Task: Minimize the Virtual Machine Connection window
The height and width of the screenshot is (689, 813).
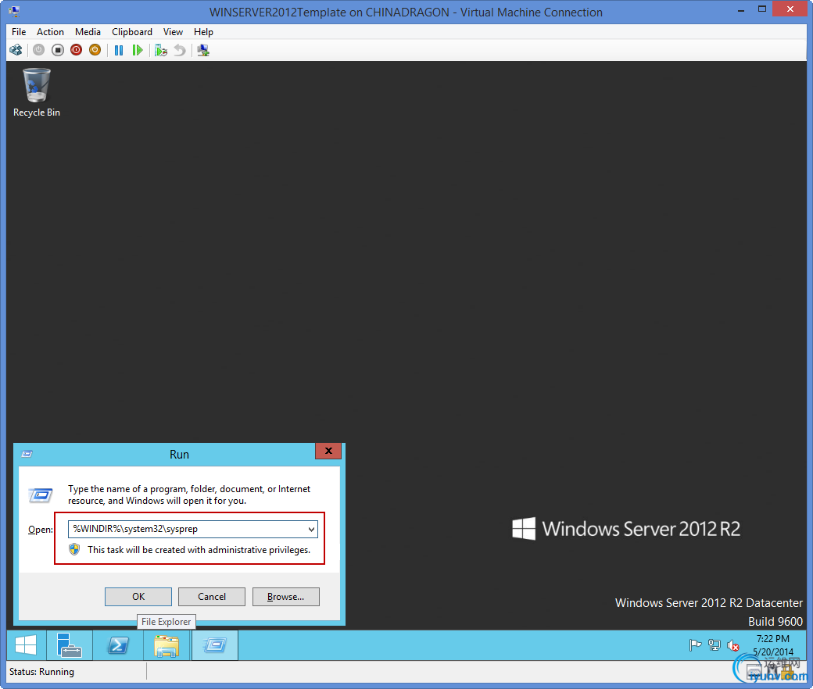Action: pos(741,9)
